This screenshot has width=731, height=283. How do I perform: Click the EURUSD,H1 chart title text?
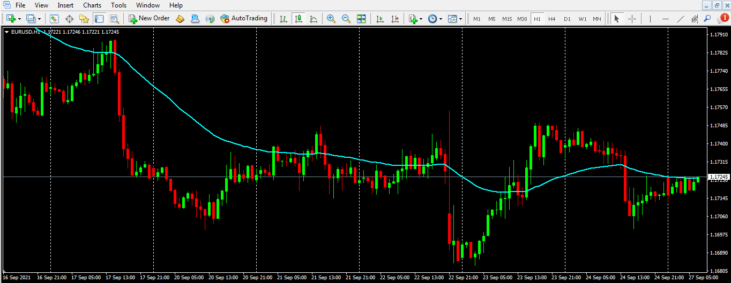(x=25, y=32)
